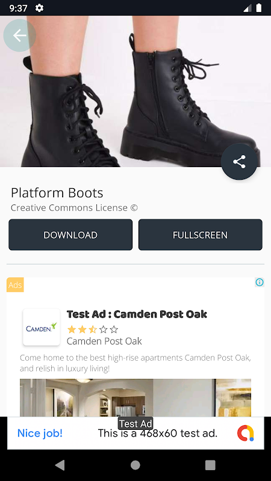Tap Android recent apps button
Screen dimensions: 271x481
click(210, 465)
